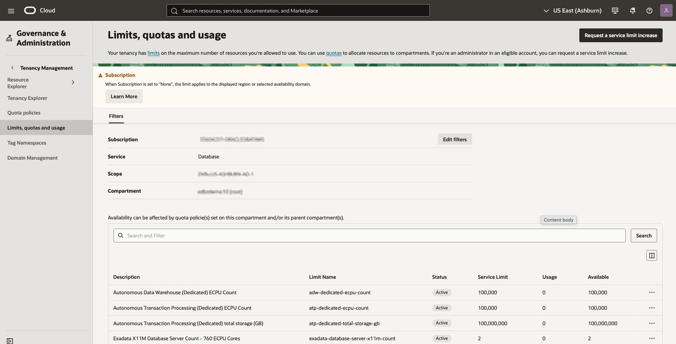The image size is (676, 344).
Task: Open the notifications bell
Action: coord(632,11)
